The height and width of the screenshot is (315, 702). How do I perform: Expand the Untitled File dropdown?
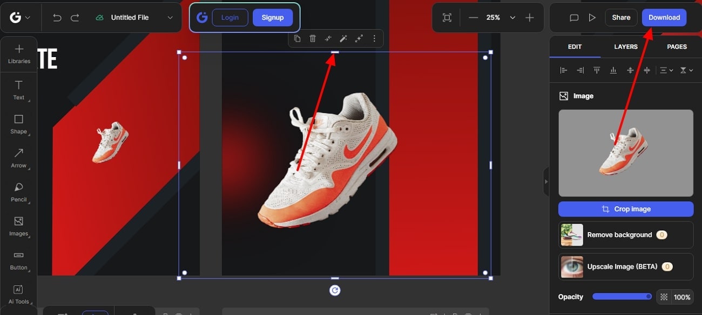170,18
